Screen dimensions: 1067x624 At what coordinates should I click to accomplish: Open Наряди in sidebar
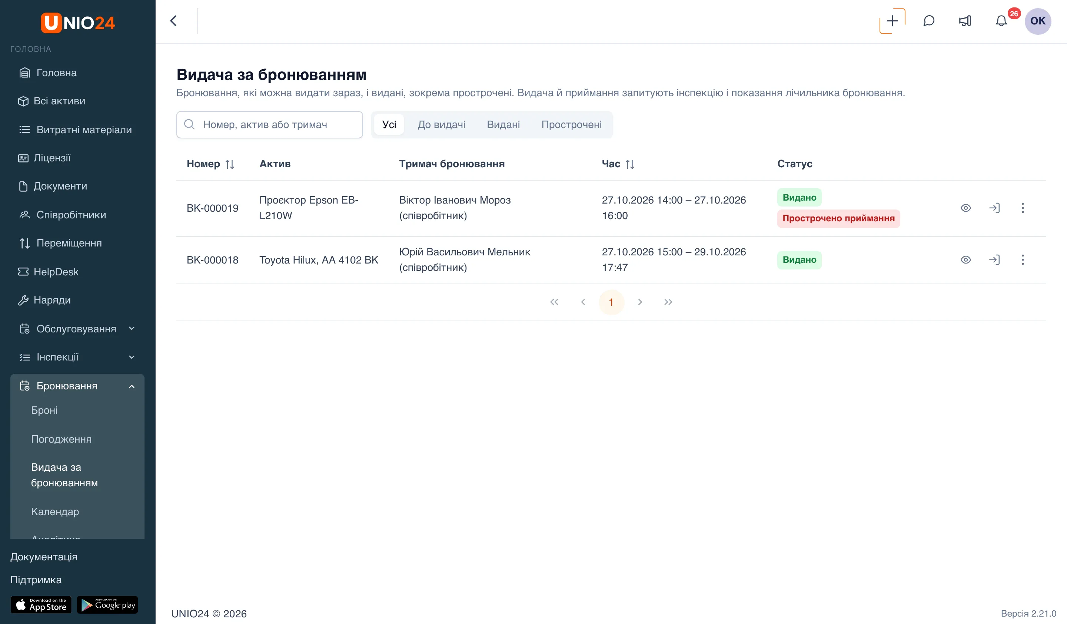point(77,300)
